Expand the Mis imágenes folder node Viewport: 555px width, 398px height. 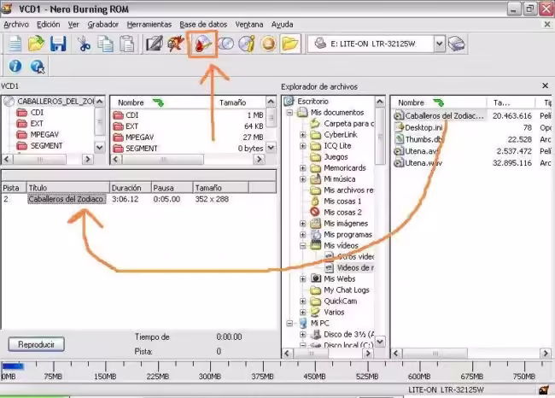[303, 224]
